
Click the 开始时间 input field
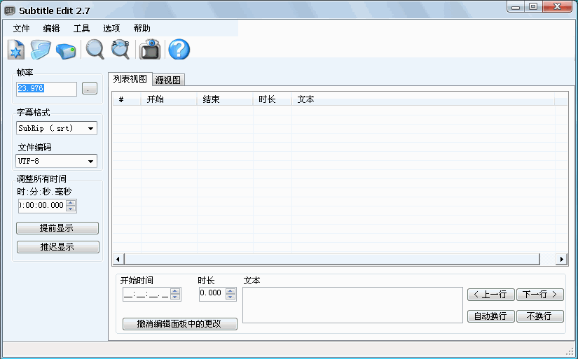pos(146,295)
